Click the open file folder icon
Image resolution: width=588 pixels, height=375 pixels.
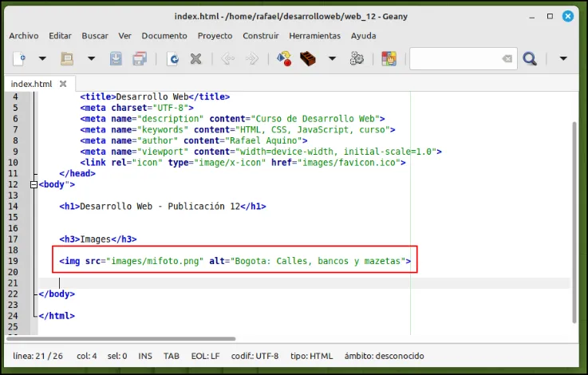[67, 59]
